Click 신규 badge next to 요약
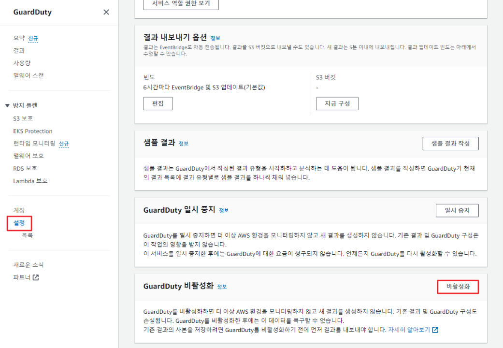503x348 pixels. tap(33, 39)
